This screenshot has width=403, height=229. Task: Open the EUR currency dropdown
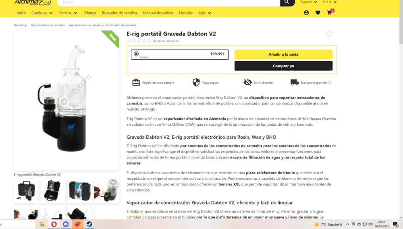click(330, 2)
